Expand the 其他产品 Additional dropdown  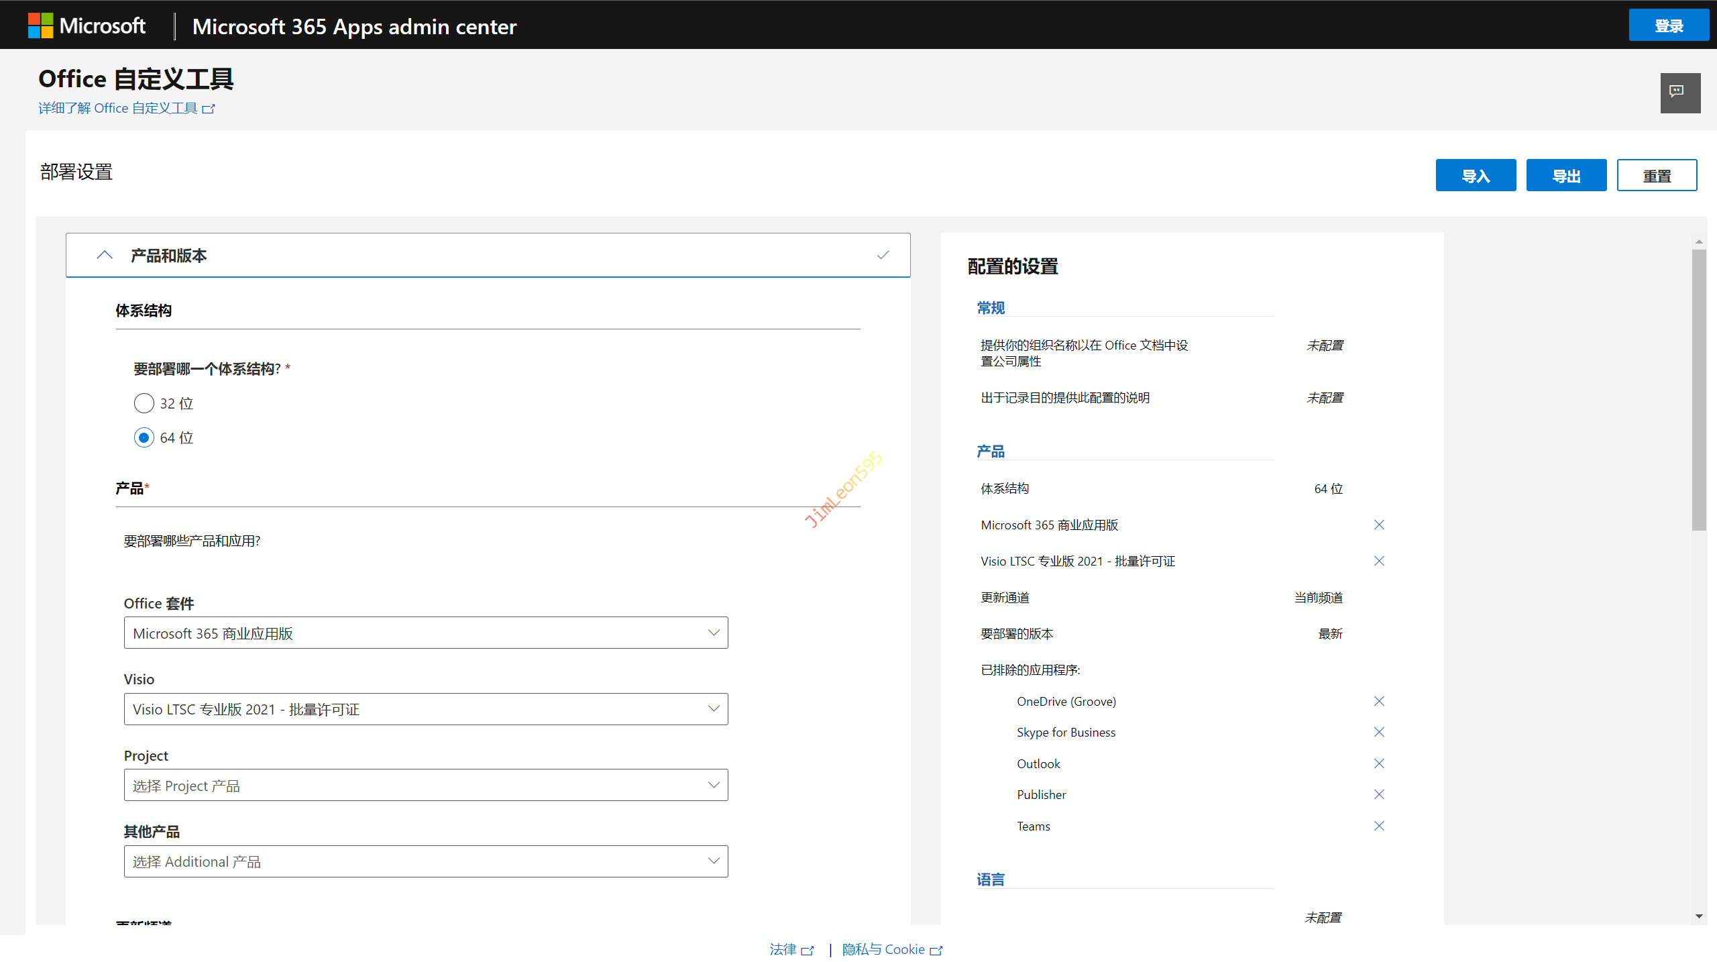[x=425, y=861]
